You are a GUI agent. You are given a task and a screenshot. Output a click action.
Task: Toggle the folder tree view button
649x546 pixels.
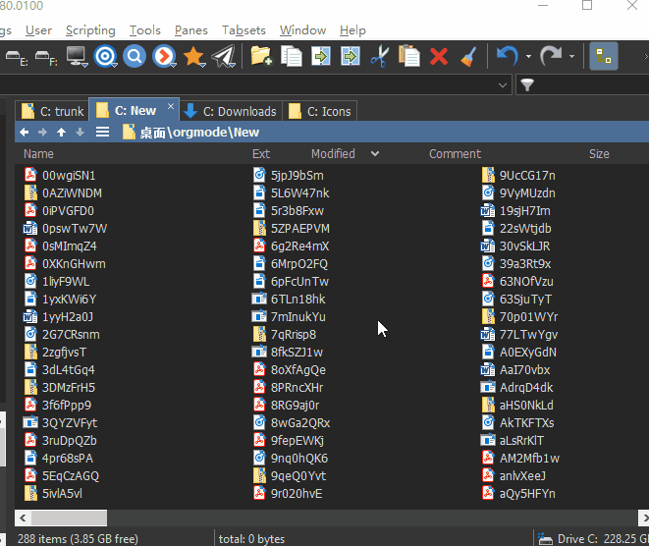(x=603, y=56)
